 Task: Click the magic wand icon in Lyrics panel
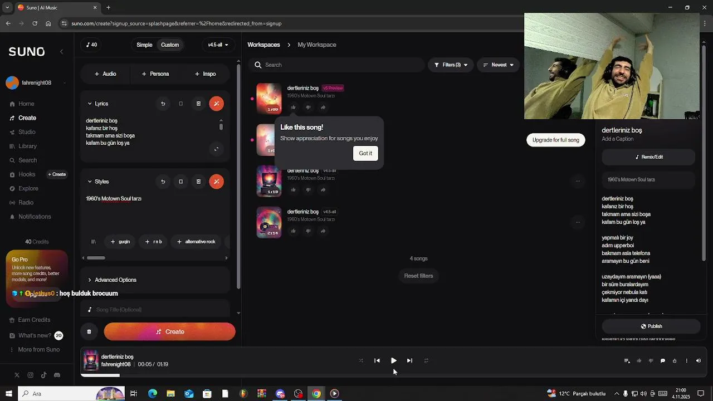216,104
